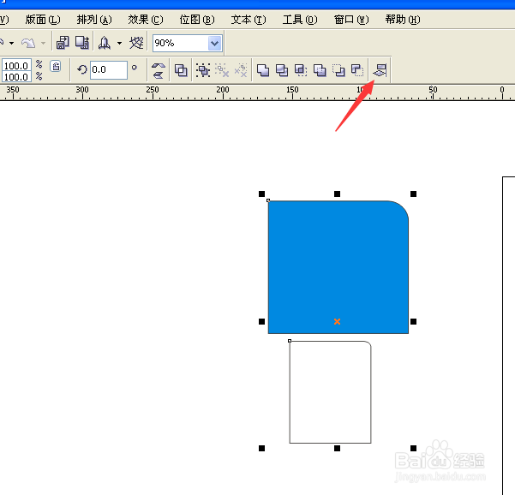The height and width of the screenshot is (495, 515).
Task: Open the Corel application launcher rocket icon
Action: 105,43
